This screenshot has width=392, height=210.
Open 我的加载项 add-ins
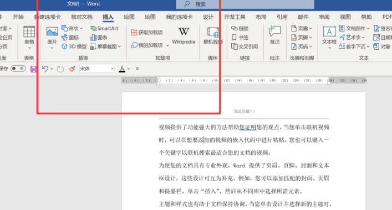tap(147, 45)
